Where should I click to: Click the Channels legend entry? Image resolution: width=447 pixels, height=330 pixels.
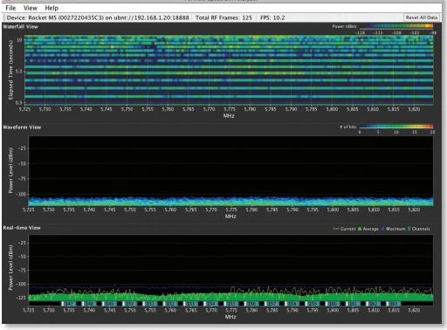click(419, 229)
